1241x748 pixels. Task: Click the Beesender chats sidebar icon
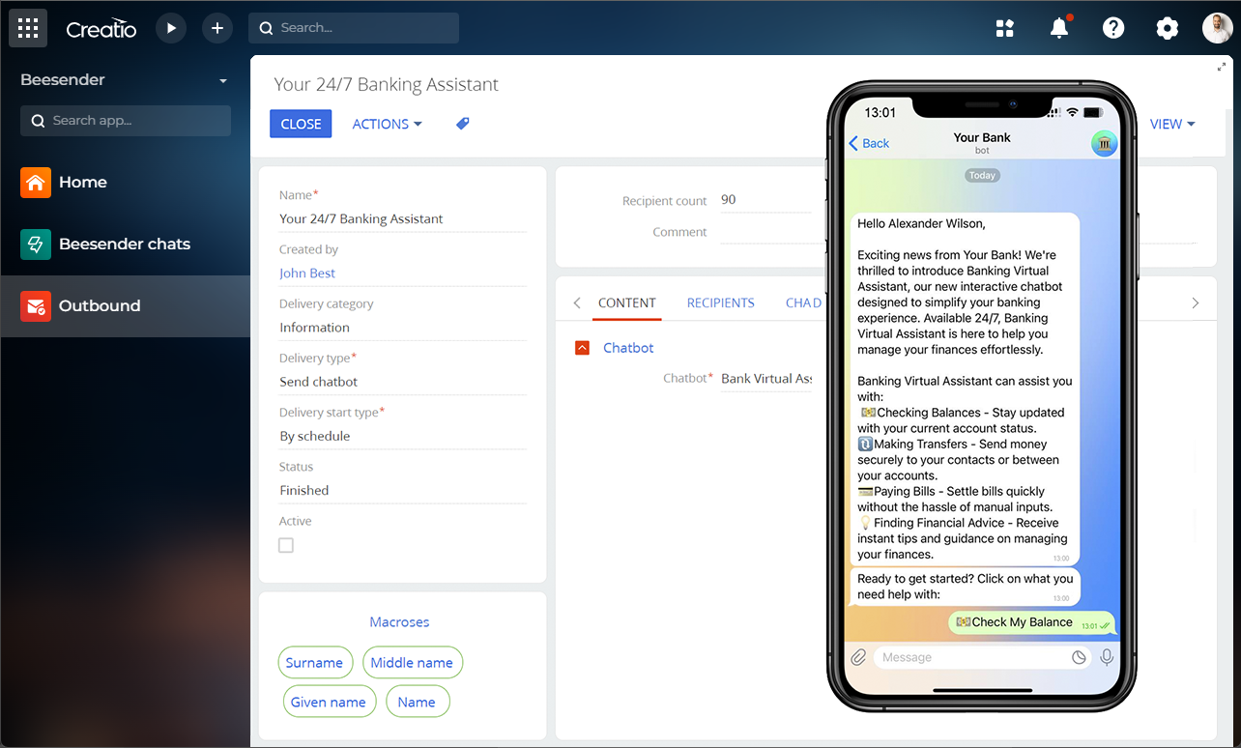click(36, 244)
